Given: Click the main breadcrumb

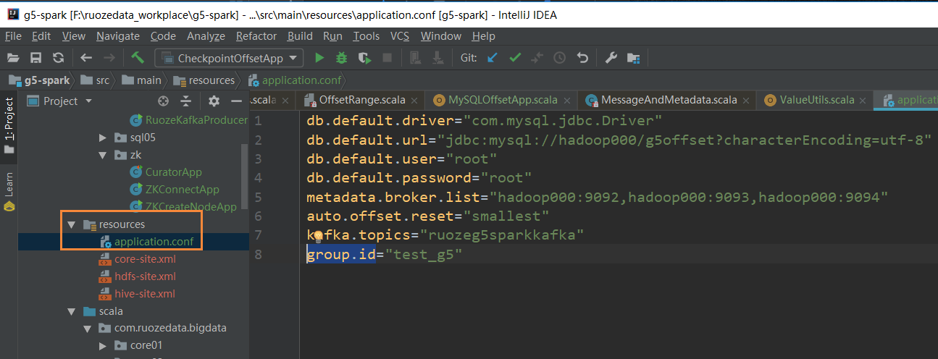Looking at the screenshot, I should click(141, 80).
